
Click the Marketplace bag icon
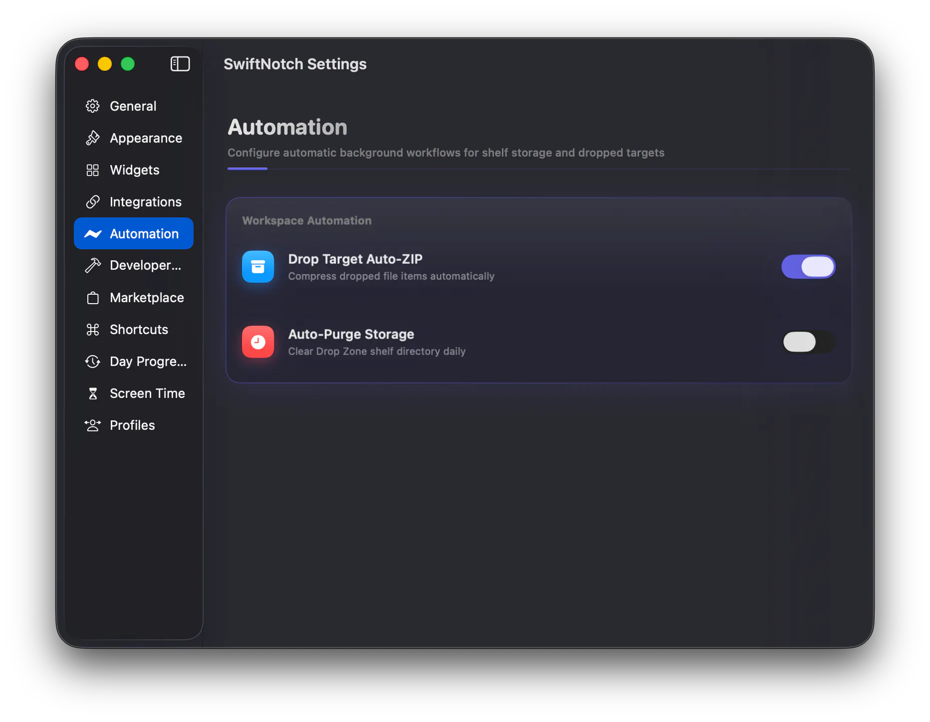coord(93,298)
